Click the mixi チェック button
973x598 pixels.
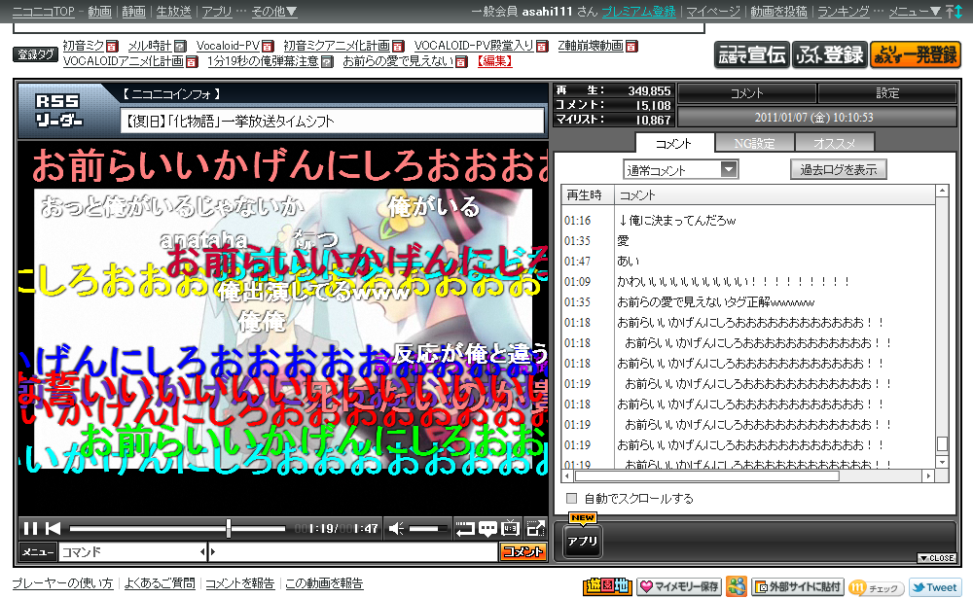pos(876,587)
